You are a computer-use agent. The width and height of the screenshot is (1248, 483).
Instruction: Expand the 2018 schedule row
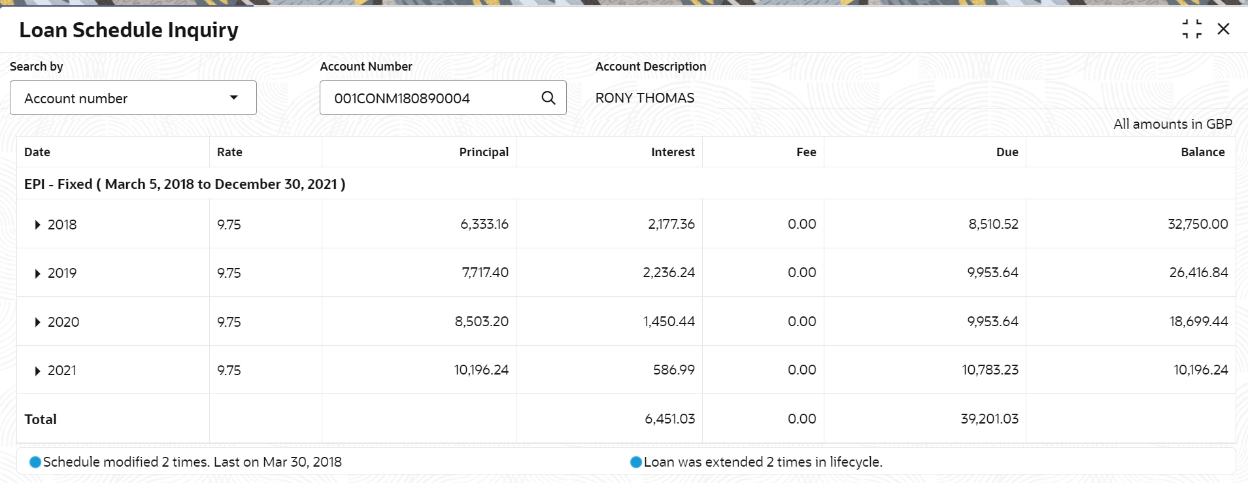click(37, 225)
